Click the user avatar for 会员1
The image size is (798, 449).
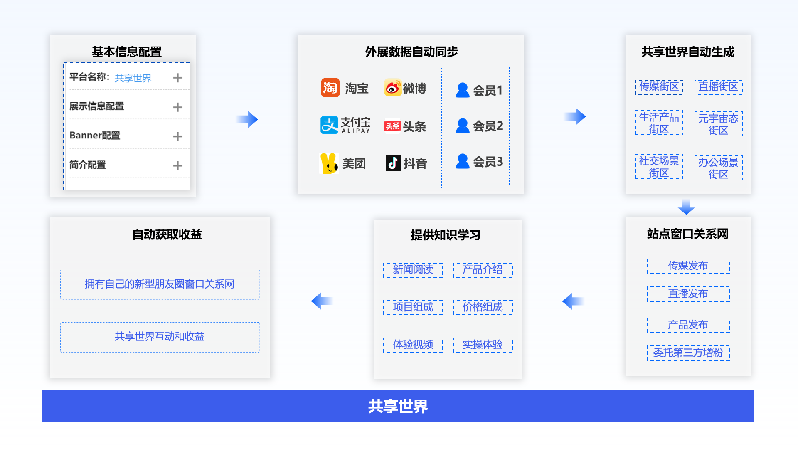point(462,90)
